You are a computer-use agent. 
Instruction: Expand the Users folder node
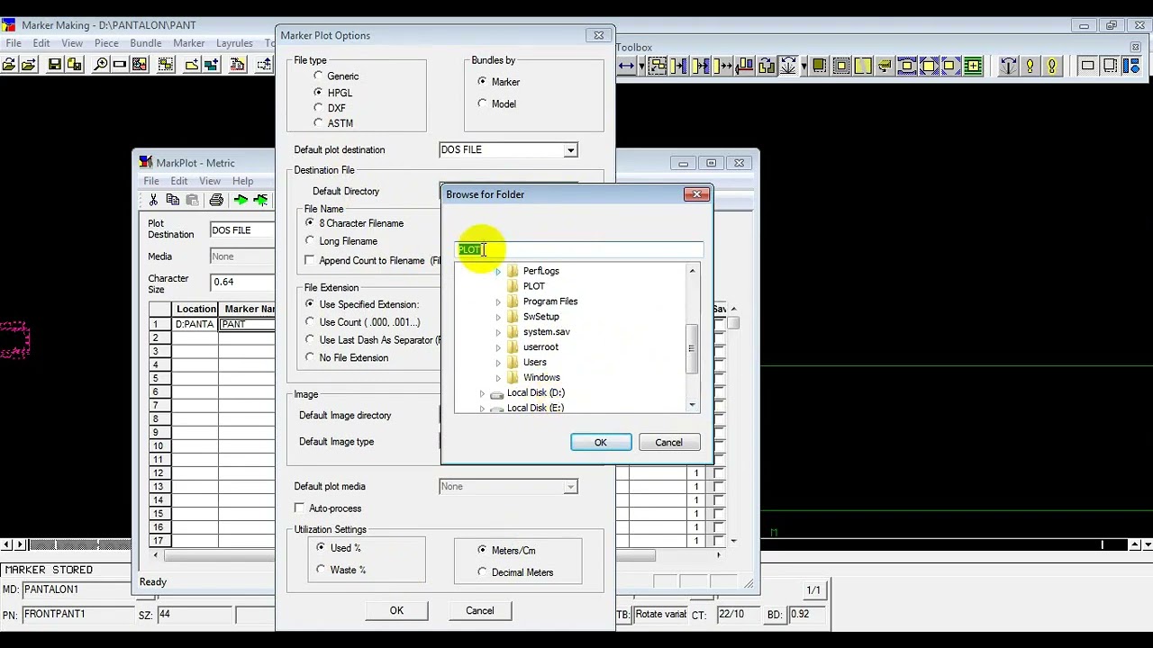point(498,362)
